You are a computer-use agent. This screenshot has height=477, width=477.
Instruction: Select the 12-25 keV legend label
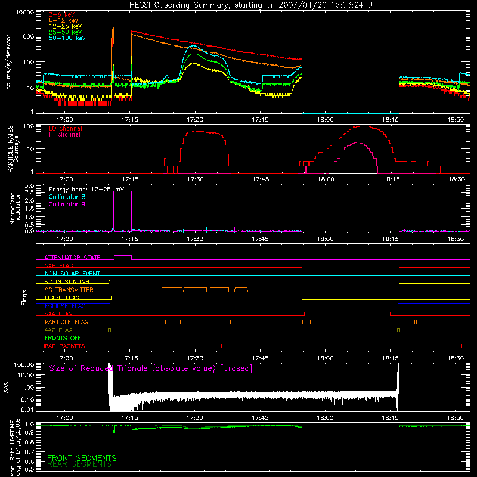coord(65,26)
